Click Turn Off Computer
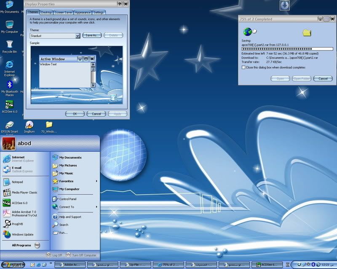337x269 pixels. [x=81, y=255]
